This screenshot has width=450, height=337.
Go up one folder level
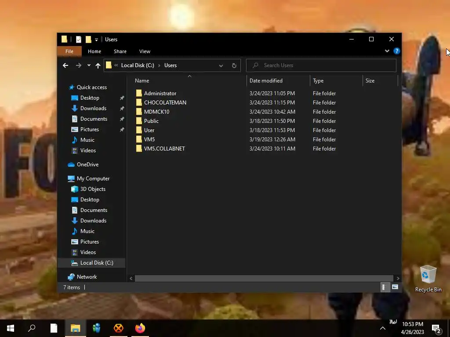98,65
